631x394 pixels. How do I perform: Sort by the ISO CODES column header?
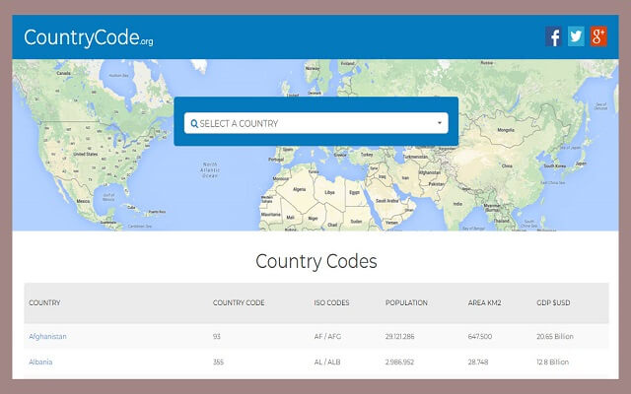pos(331,302)
